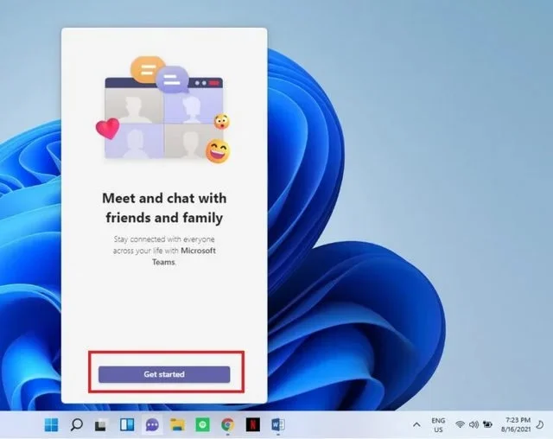Click the Teams Chat taskbar icon
This screenshot has height=439, width=553.
point(152,425)
